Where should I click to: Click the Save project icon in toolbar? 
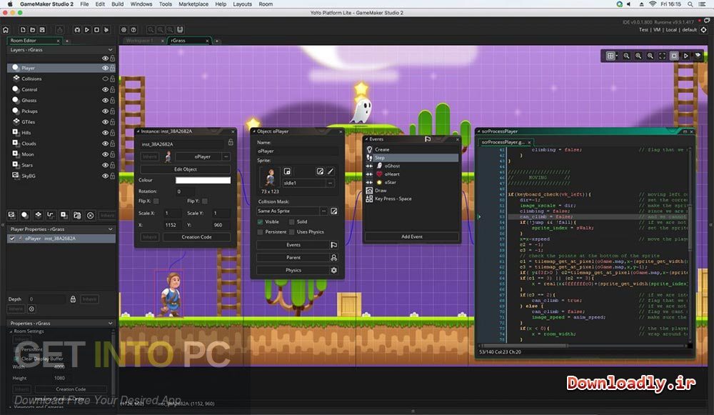pos(43,29)
